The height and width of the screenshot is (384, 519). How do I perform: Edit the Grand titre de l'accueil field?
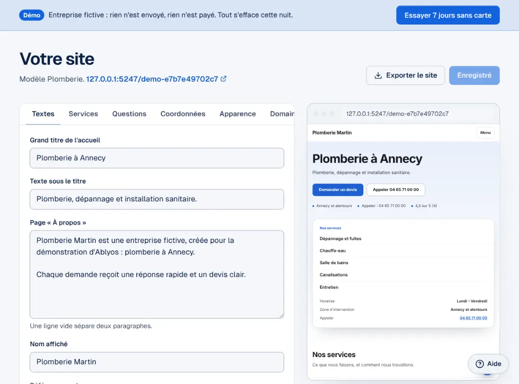[x=157, y=158]
